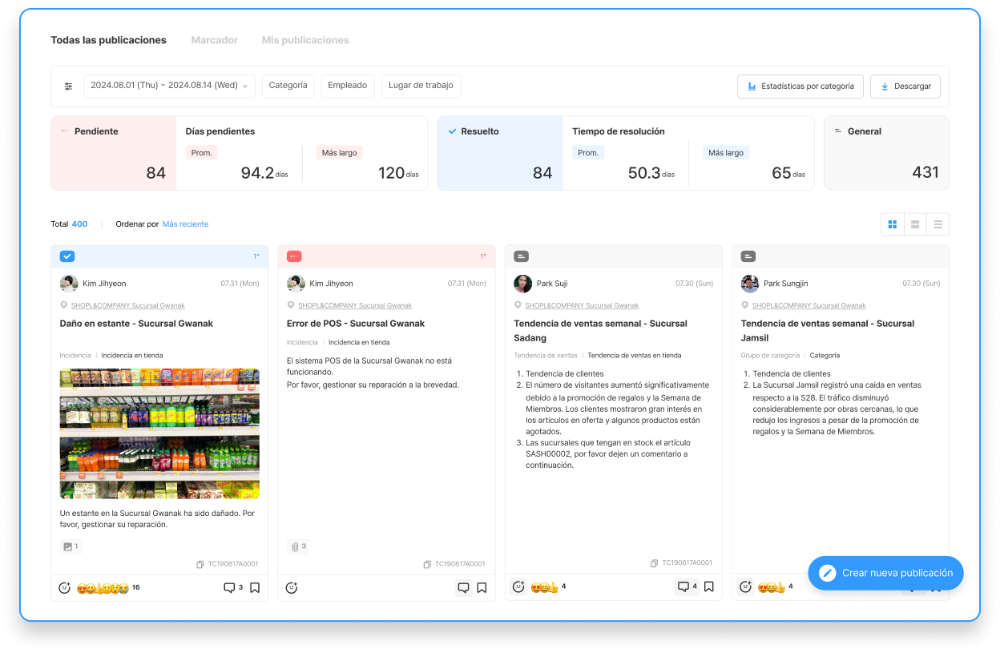Image resolution: width=1000 pixels, height=653 pixels.
Task: Open post Tendencia de ventas semanal - Sucursal Sadang
Action: tap(600, 331)
